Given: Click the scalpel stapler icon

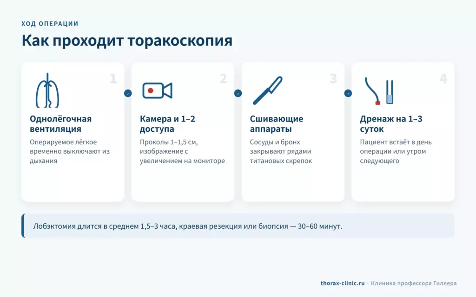Looking at the screenshot, I should (x=267, y=90).
